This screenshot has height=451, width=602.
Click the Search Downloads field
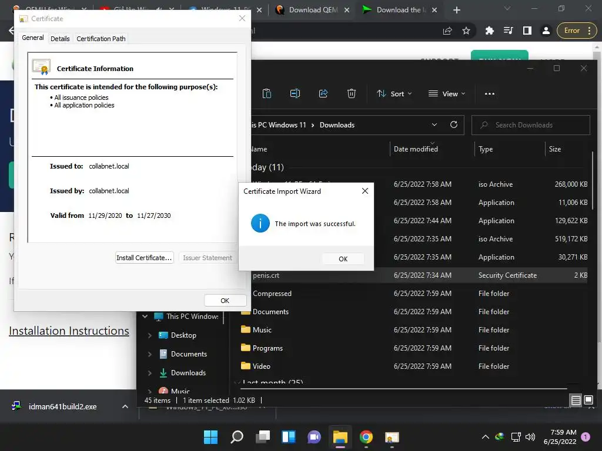tap(531, 125)
